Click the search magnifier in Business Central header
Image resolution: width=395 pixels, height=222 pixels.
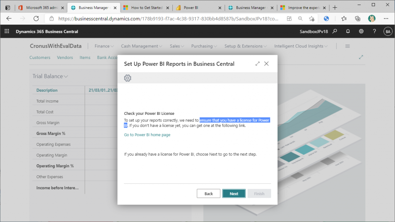[334, 31]
